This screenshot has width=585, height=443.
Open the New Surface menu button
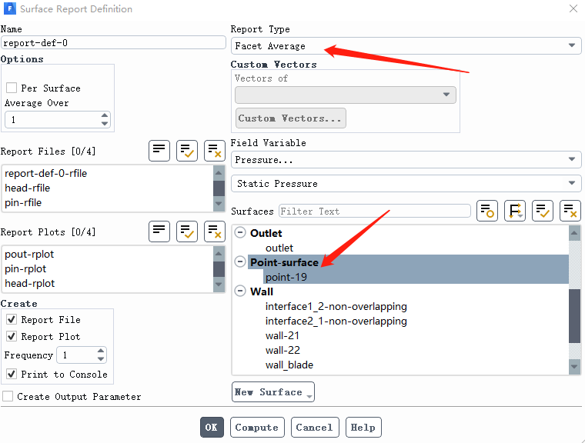273,392
